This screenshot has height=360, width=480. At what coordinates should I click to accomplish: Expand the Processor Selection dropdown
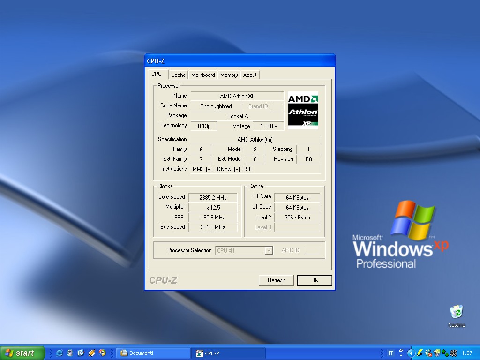pyautogui.click(x=269, y=250)
